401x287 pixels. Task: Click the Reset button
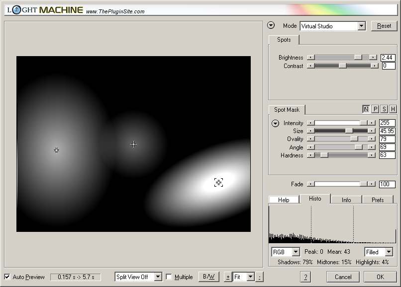pos(384,26)
